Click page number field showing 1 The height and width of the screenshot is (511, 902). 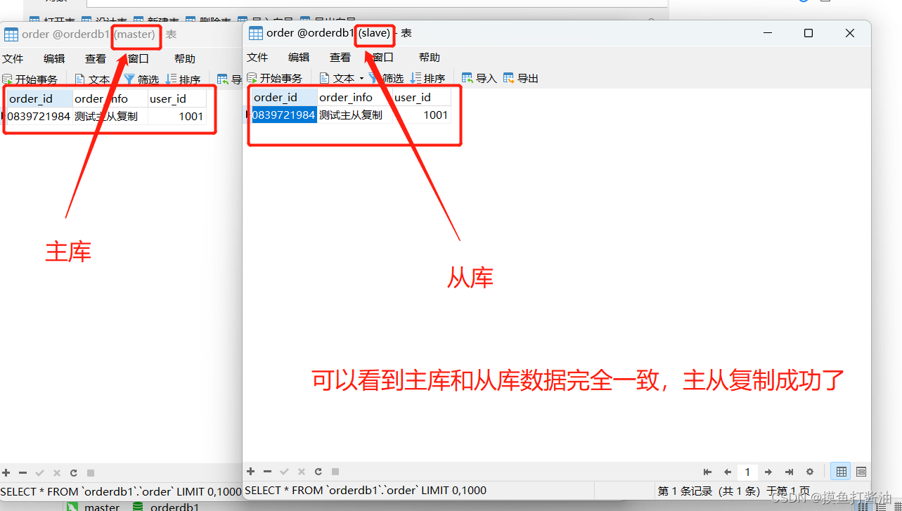pos(747,472)
